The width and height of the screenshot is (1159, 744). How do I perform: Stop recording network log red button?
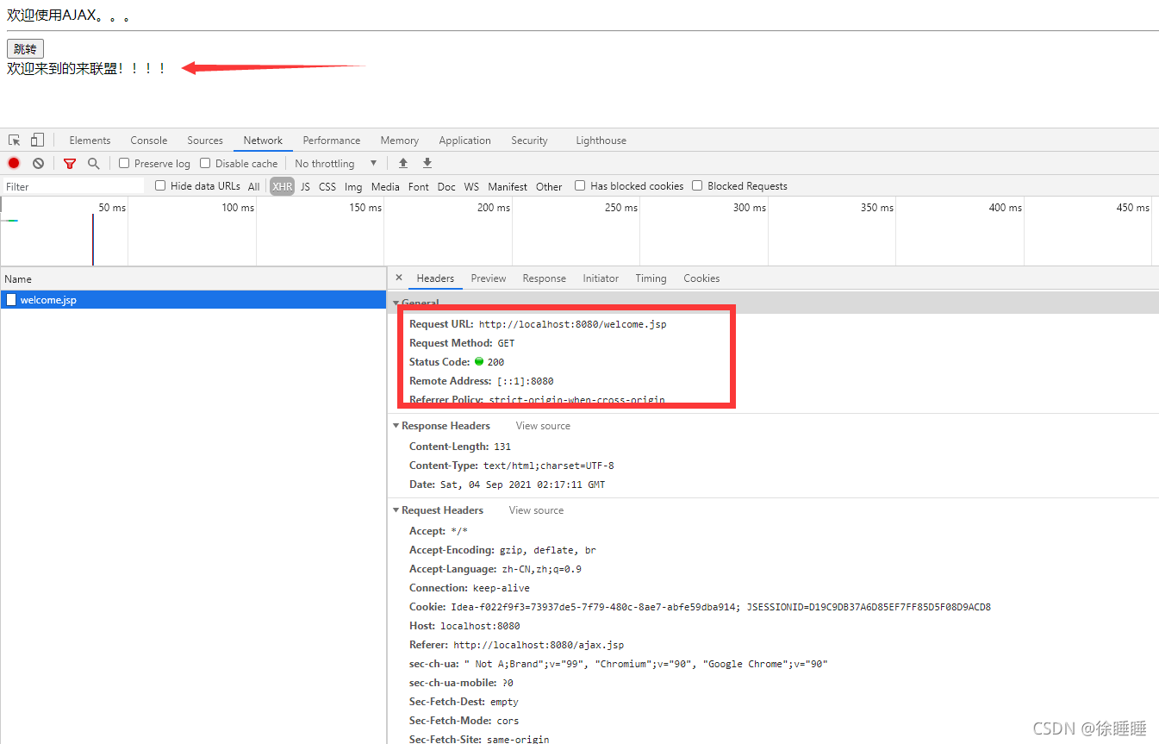coord(14,163)
